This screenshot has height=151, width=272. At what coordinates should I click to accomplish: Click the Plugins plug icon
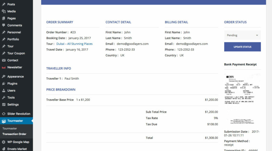click(x=4, y=84)
